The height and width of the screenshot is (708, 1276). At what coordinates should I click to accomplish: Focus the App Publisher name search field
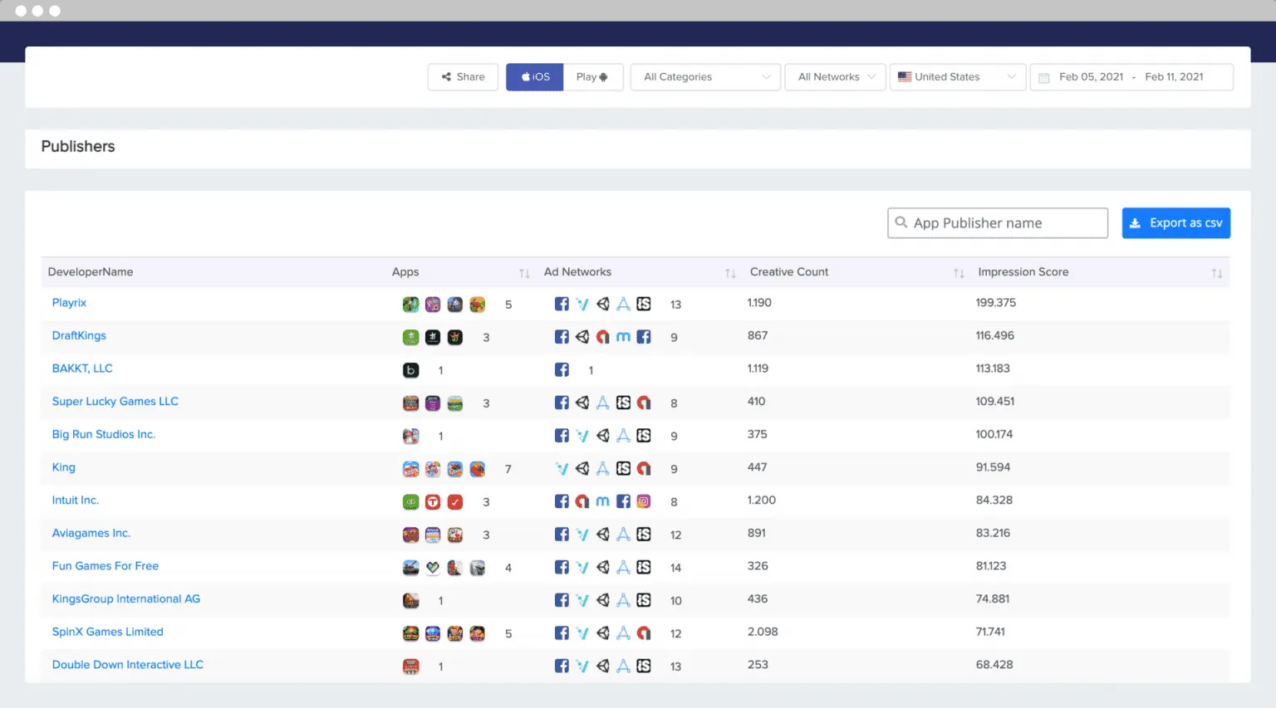click(998, 223)
